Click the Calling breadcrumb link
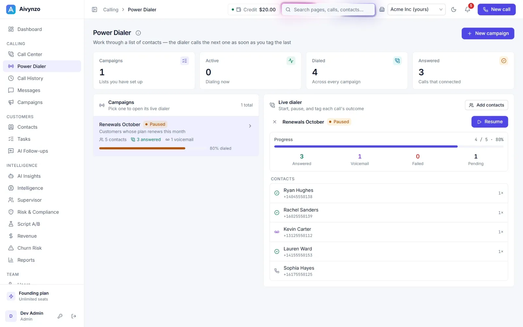This screenshot has height=327, width=523. [111, 9]
